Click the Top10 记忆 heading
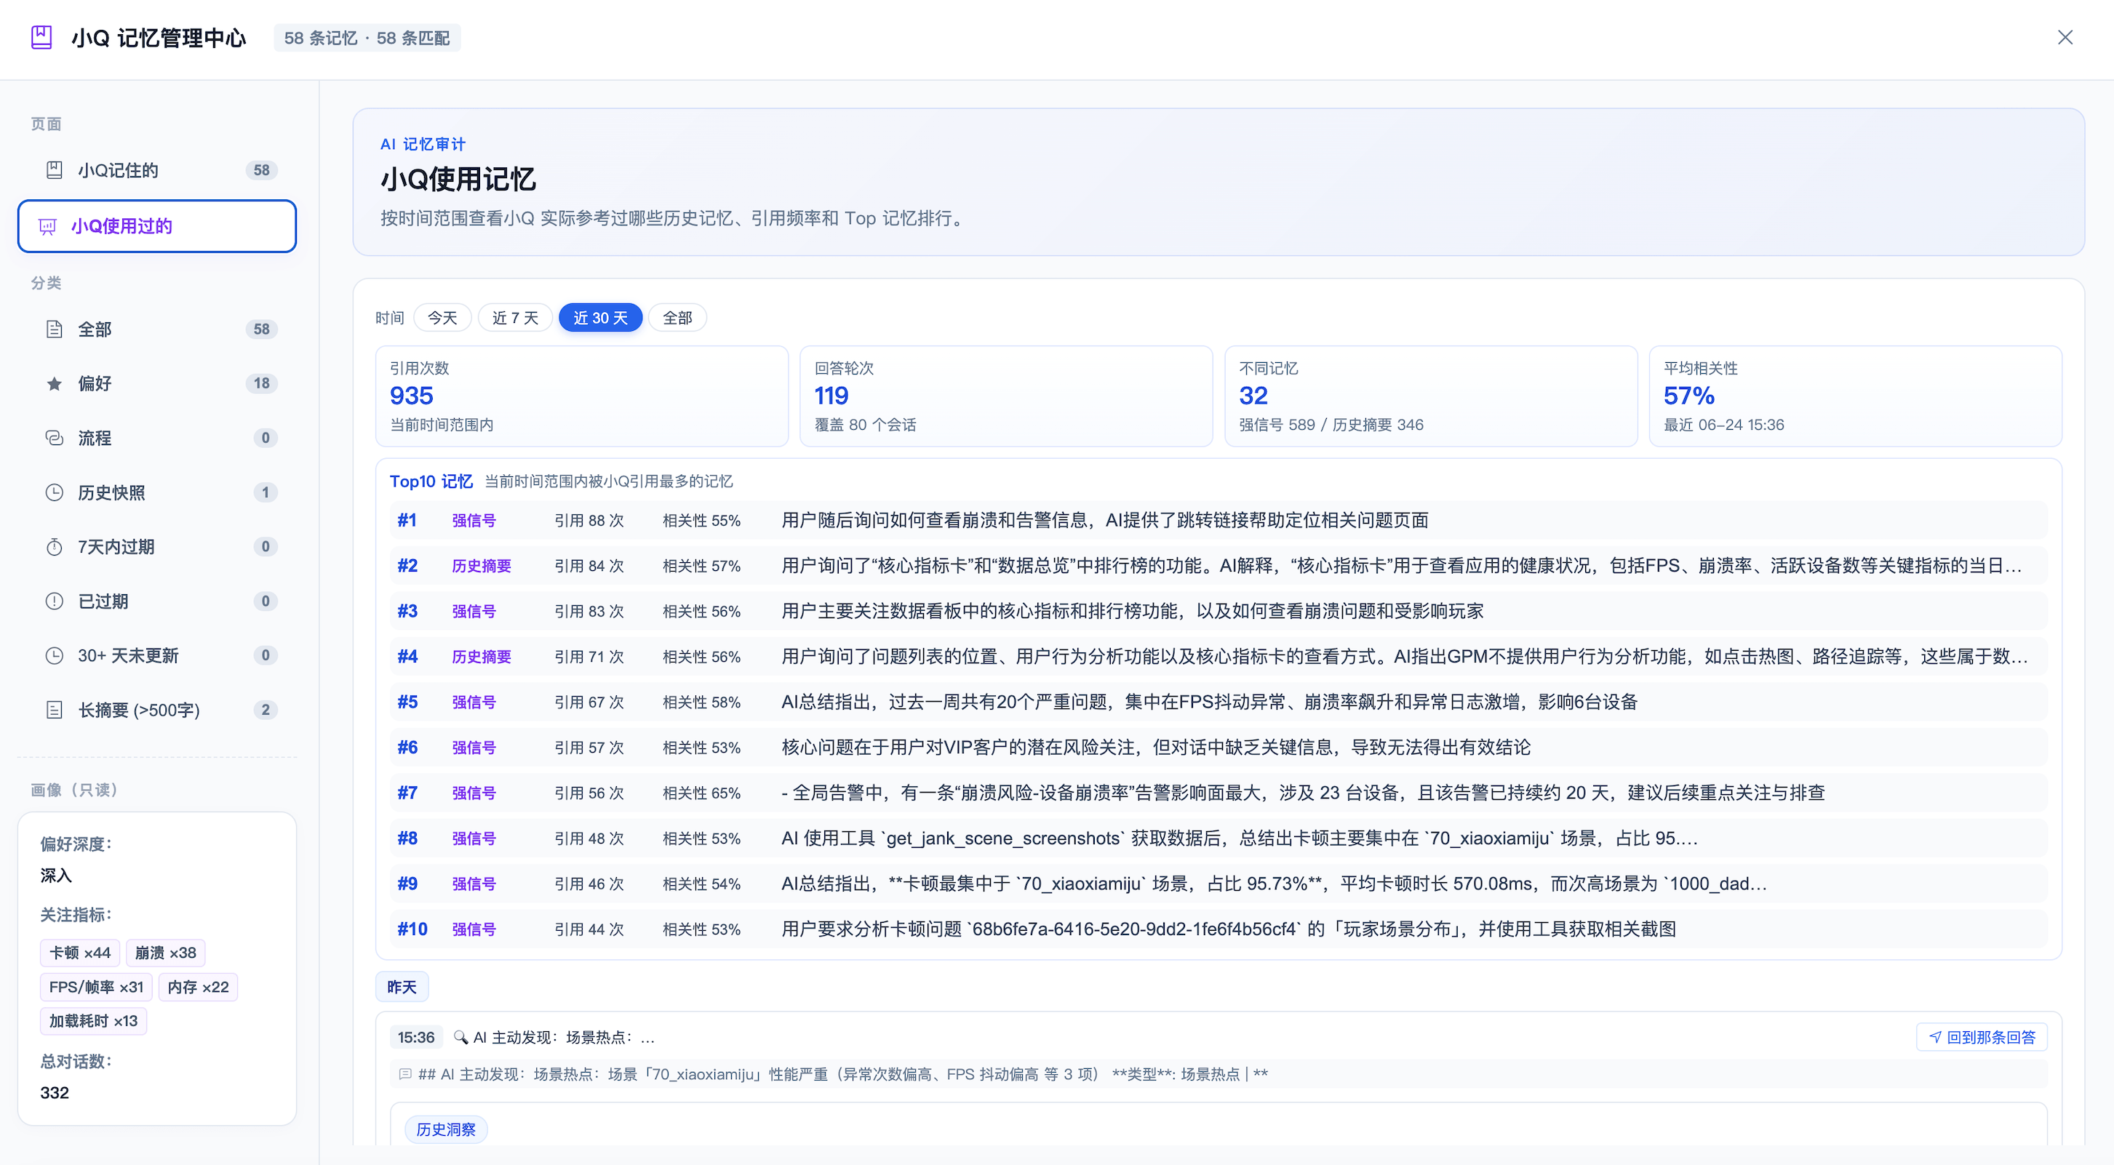The height and width of the screenshot is (1165, 2114). point(431,481)
